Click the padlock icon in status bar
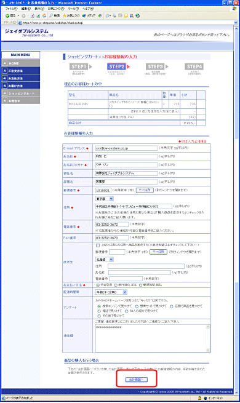 pos(199,398)
